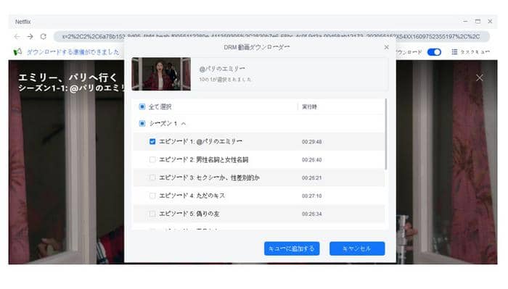Go back with the browser back arrow
Image resolution: width=508 pixels, height=289 pixels.
(x=17, y=36)
